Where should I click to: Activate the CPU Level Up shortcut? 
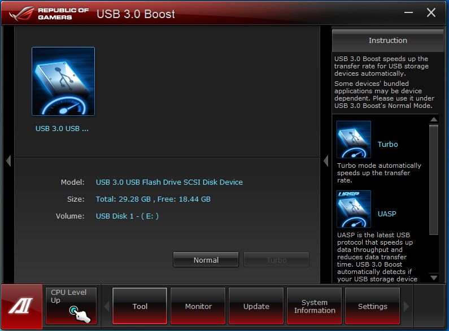click(71, 306)
